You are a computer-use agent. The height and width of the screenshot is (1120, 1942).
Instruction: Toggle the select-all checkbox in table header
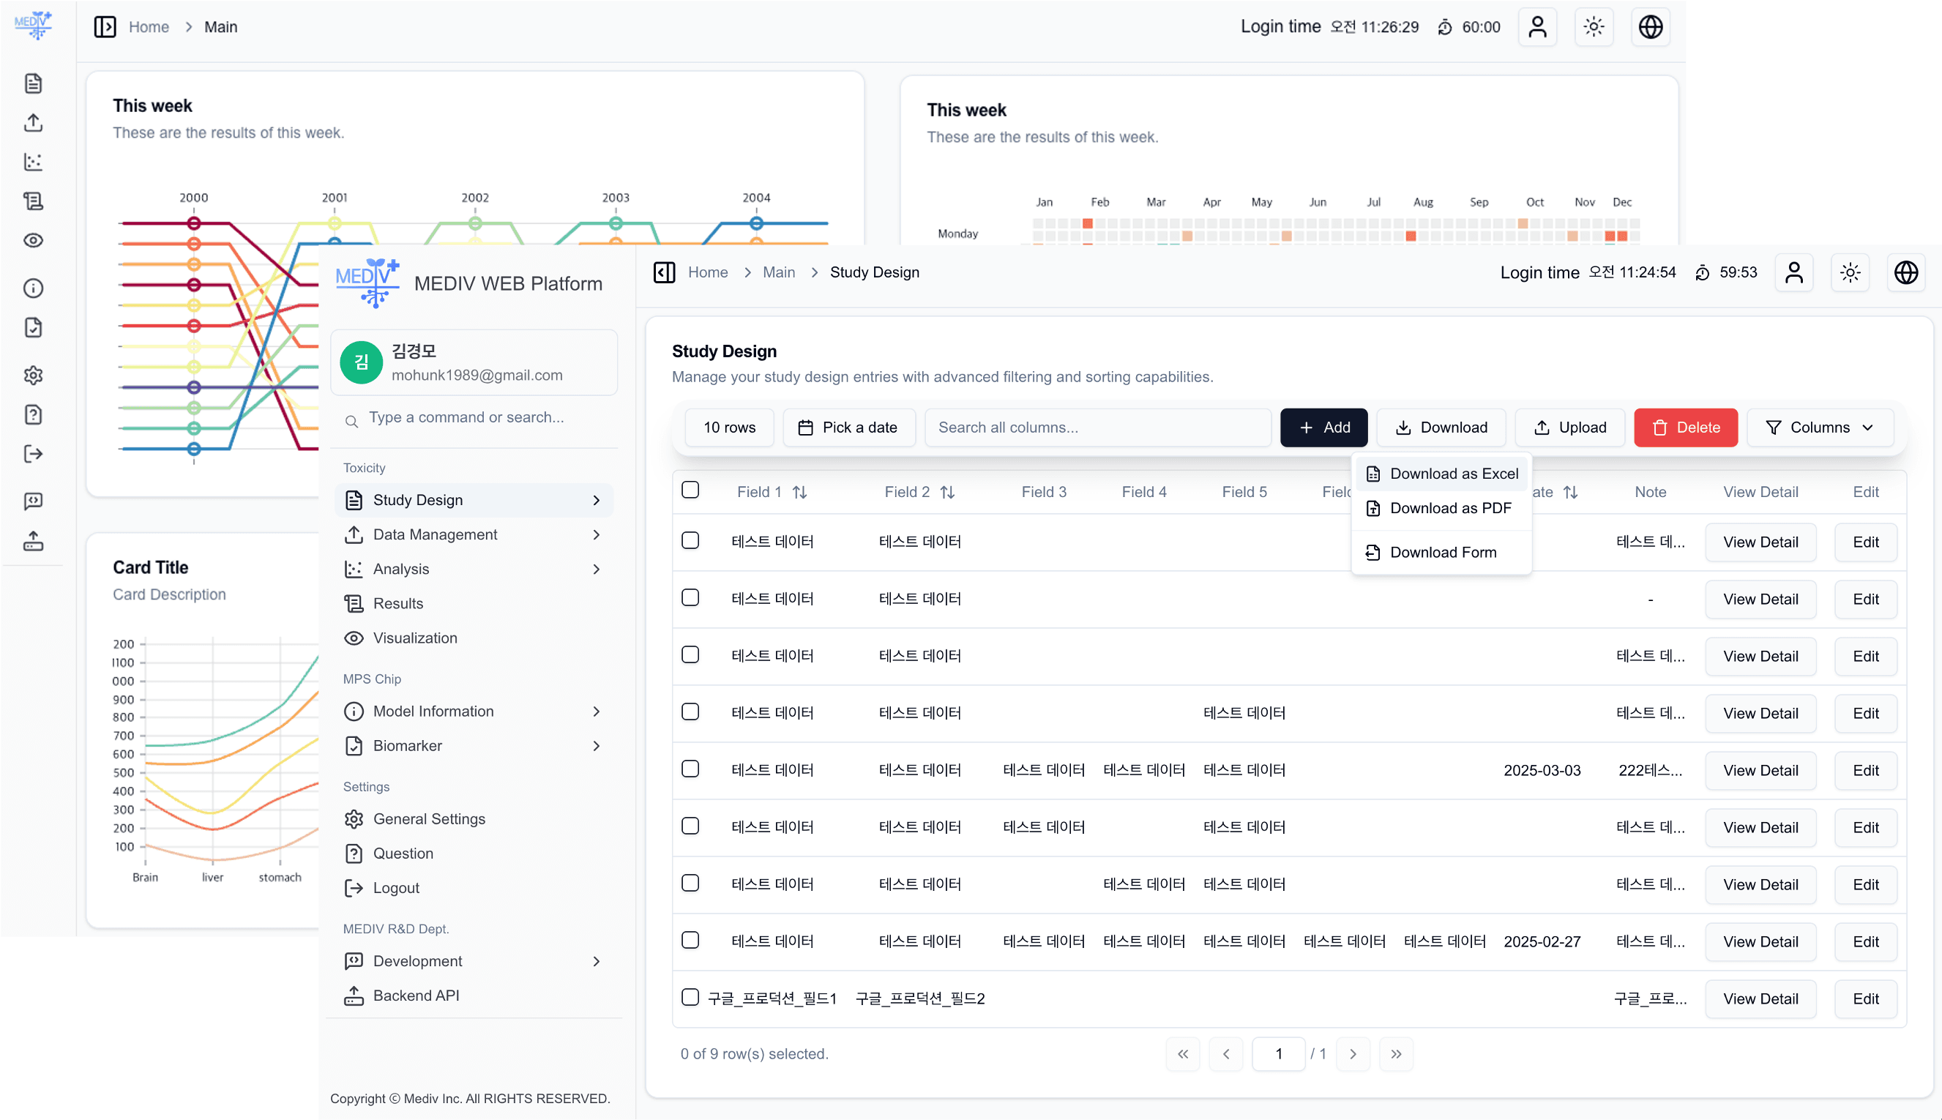click(690, 490)
